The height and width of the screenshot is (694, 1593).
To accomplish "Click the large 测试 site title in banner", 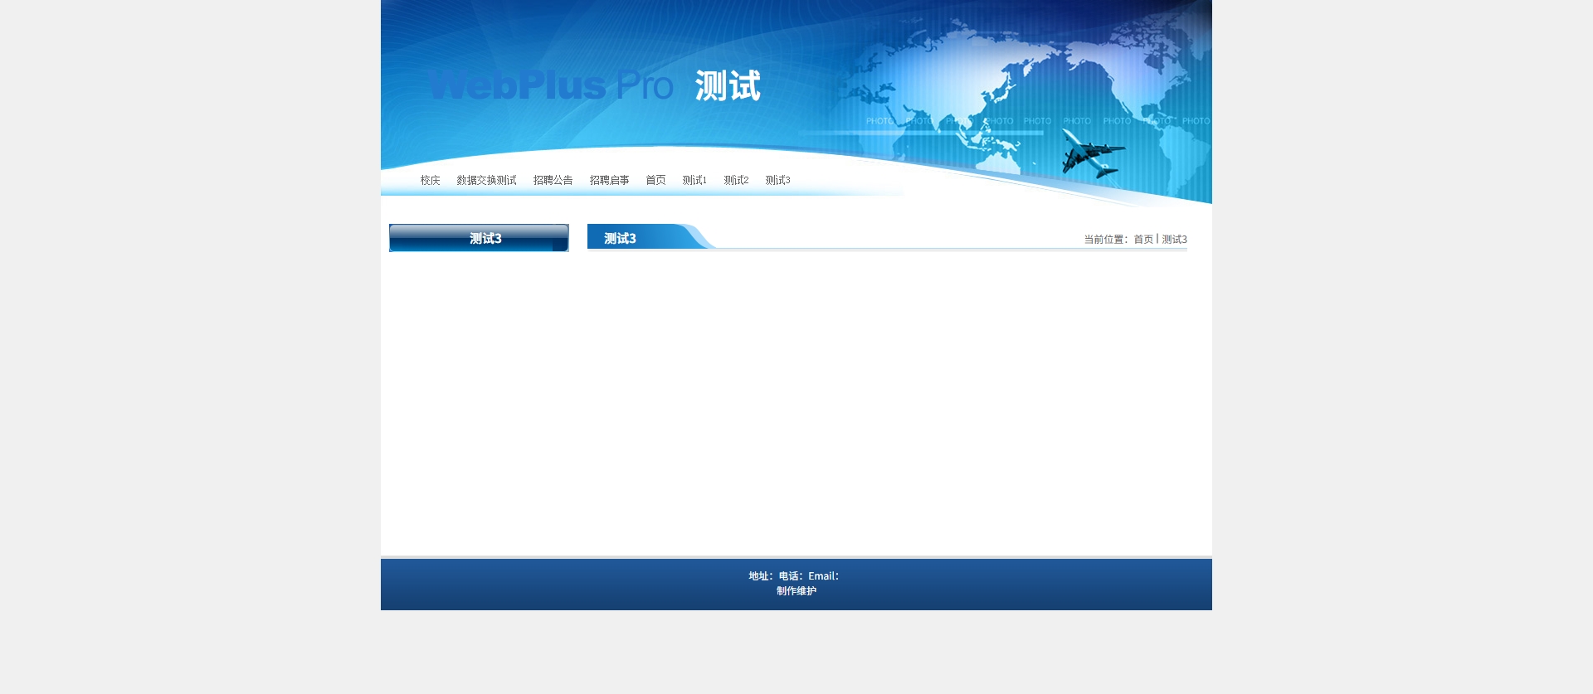I will [728, 85].
